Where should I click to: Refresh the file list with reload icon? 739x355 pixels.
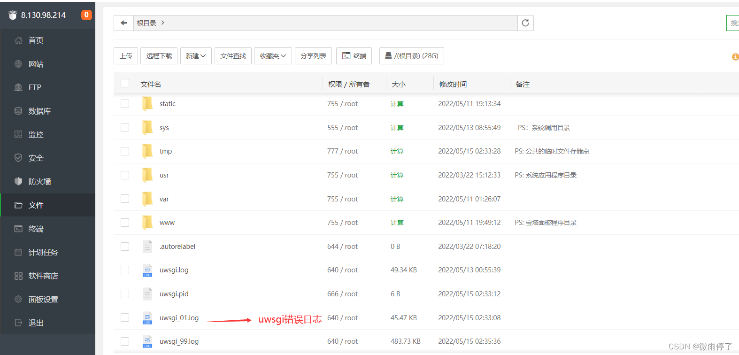click(525, 23)
